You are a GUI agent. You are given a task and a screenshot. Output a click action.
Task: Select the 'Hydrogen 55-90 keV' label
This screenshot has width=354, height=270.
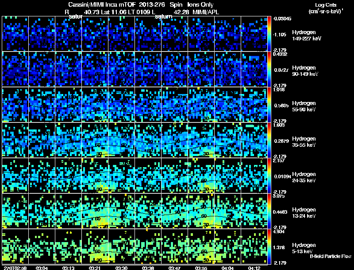coord(304,106)
